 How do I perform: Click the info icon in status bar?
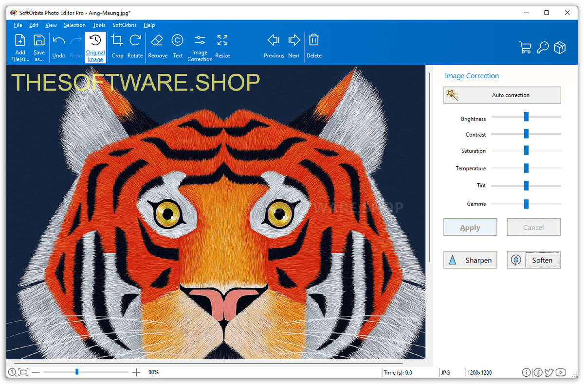[526, 372]
